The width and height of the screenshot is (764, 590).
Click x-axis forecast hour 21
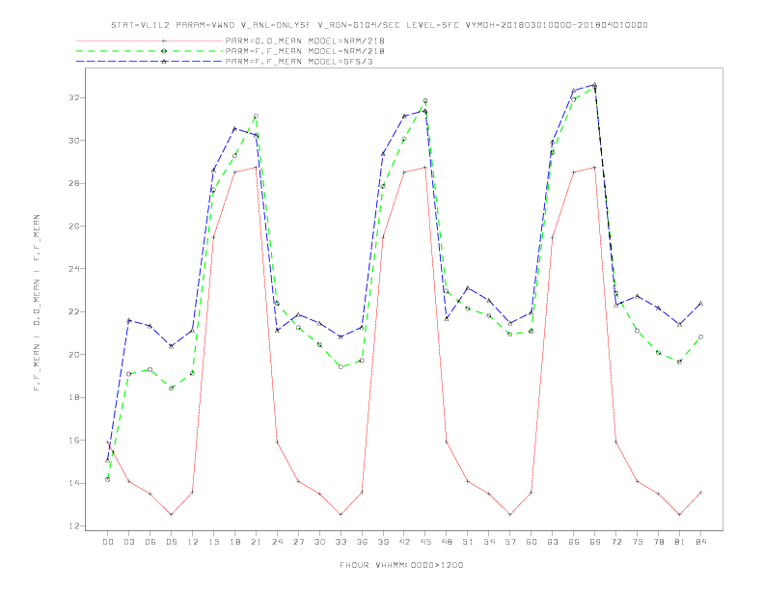[257, 542]
